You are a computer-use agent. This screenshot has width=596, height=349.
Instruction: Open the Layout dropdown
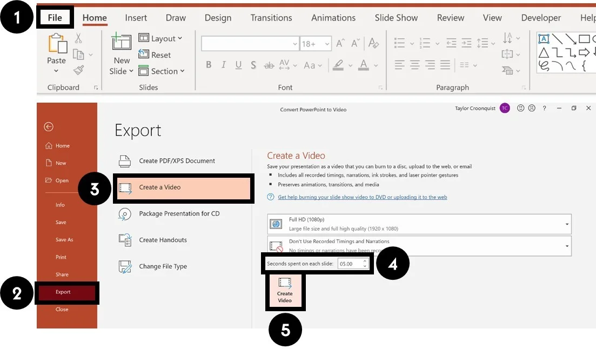click(160, 38)
